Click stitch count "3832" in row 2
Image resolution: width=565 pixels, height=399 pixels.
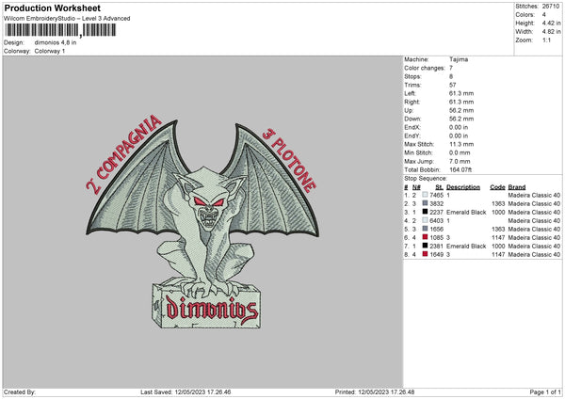[x=436, y=204]
